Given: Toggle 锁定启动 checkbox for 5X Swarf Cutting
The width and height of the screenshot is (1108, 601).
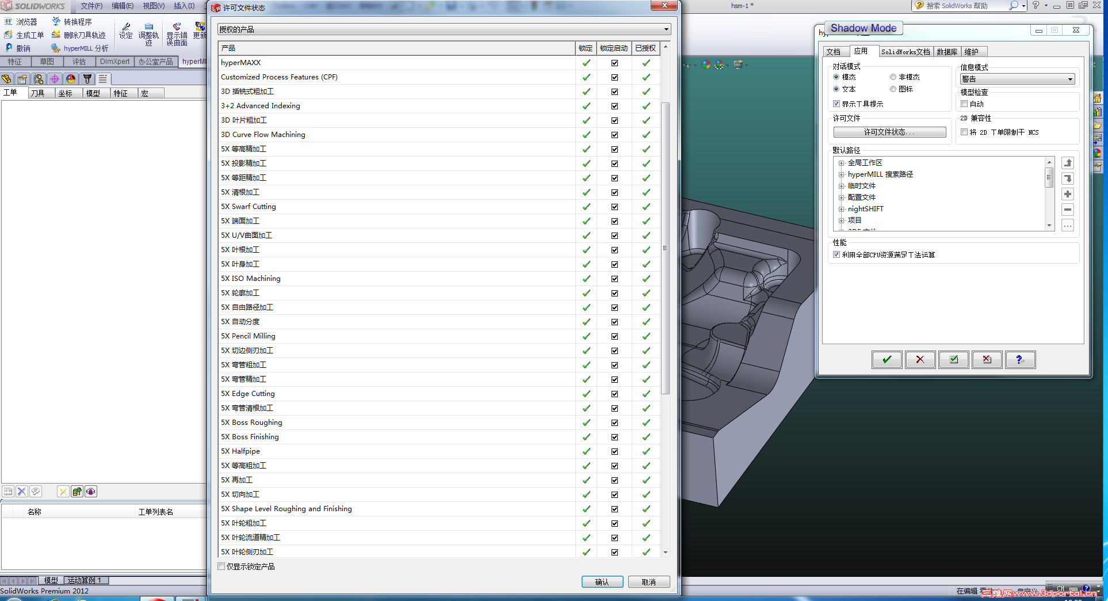Looking at the screenshot, I should 614,207.
